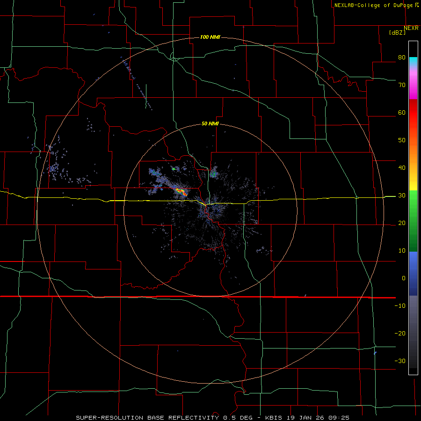Image resolution: width=421 pixels, height=421 pixels.
Task: Select the 80 value on the dBZ scale
Action: coord(402,58)
